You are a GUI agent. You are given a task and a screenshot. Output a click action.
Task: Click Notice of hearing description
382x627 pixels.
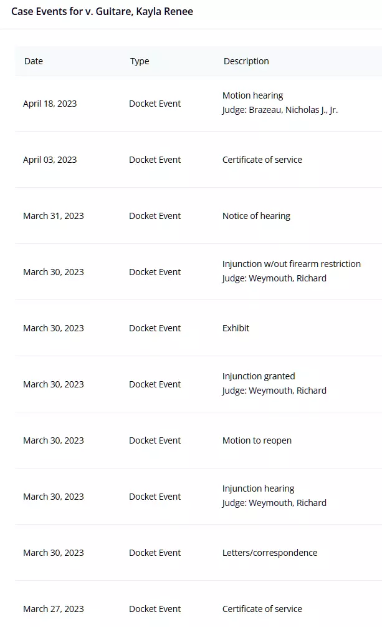coord(256,216)
